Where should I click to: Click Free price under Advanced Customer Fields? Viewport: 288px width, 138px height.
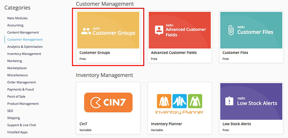[x=154, y=59]
